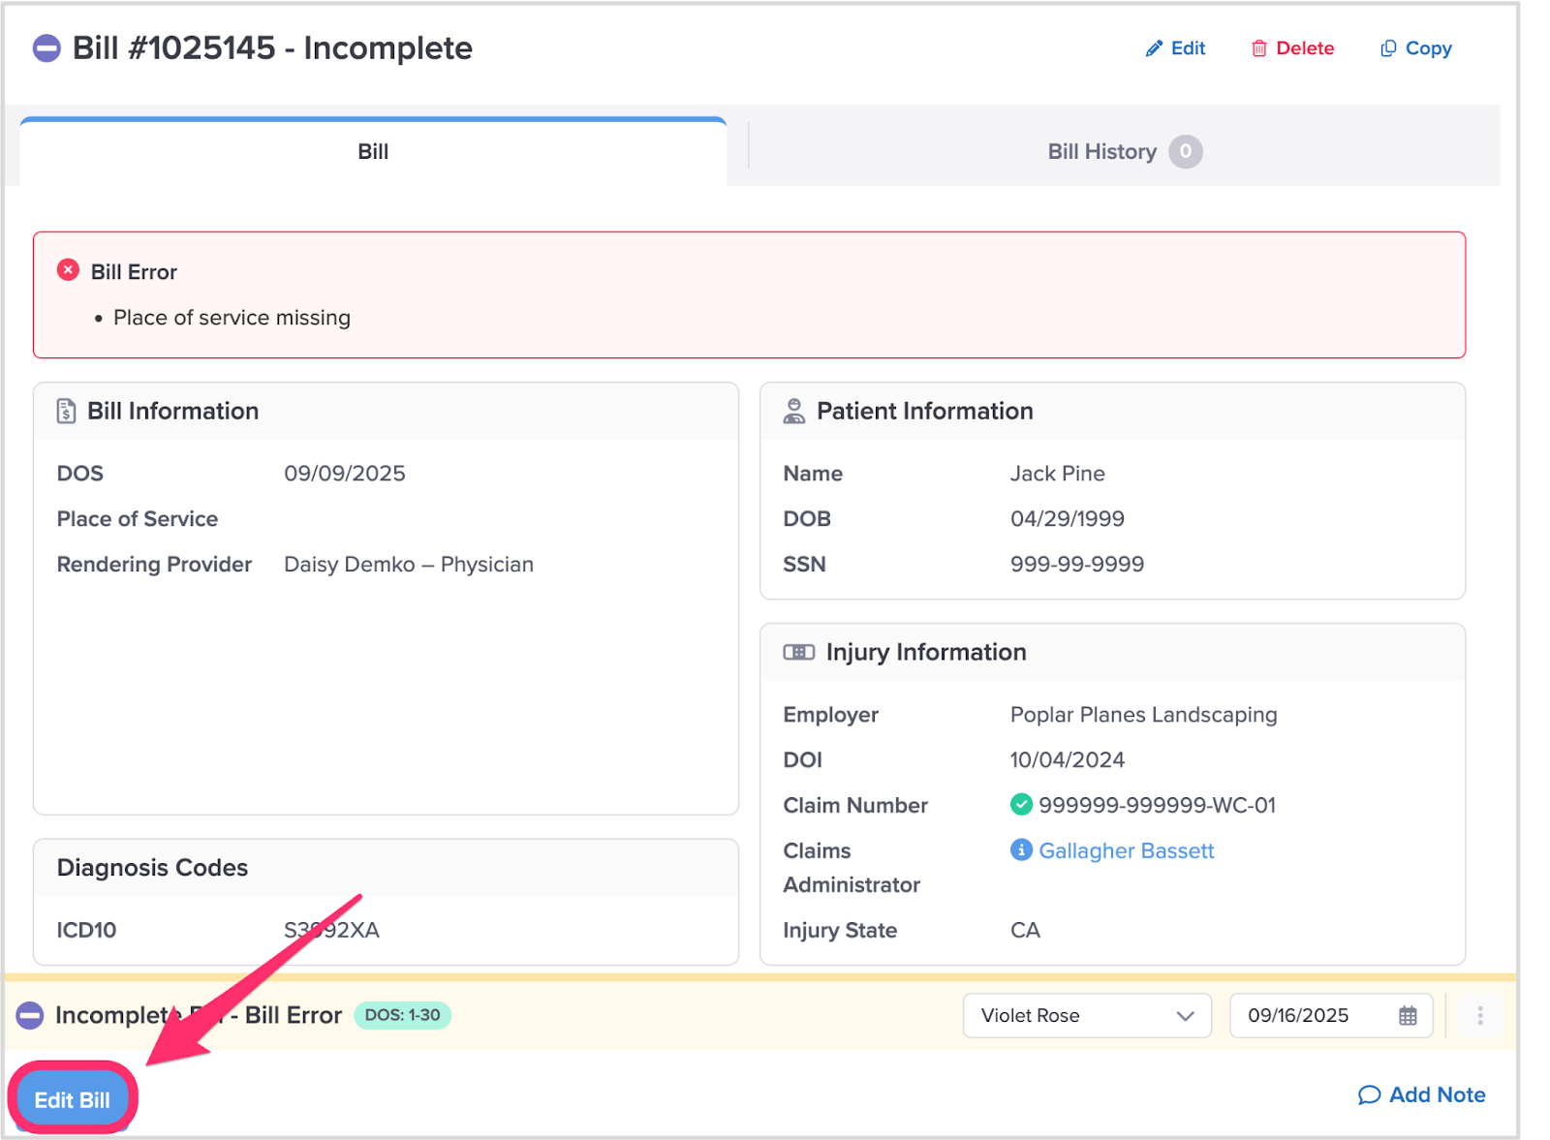Click the DOS: 1-30 badge
This screenshot has width=1550, height=1140.
coord(402,1015)
